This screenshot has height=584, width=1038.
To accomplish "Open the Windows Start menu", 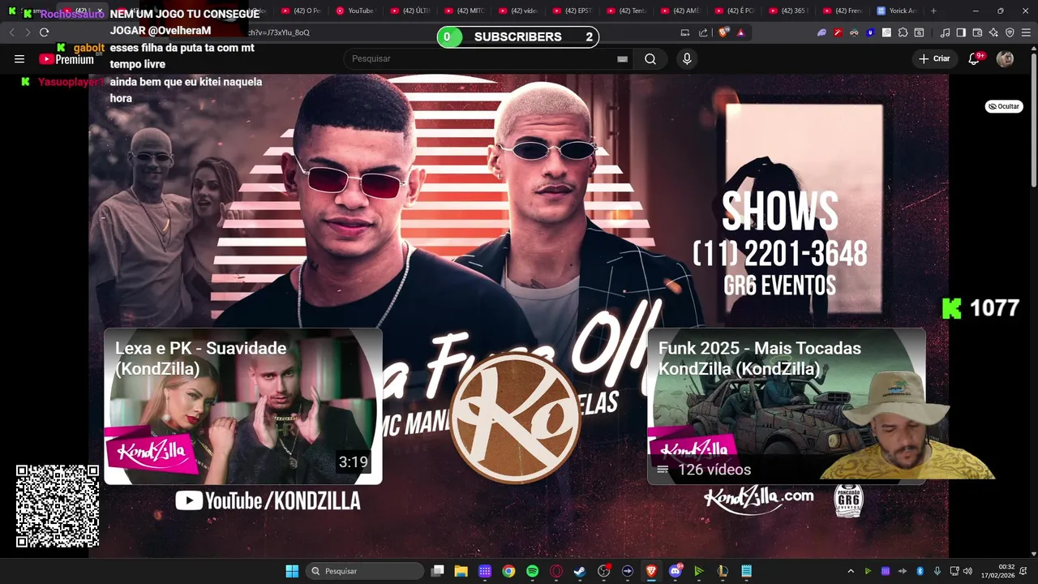I will click(292, 571).
